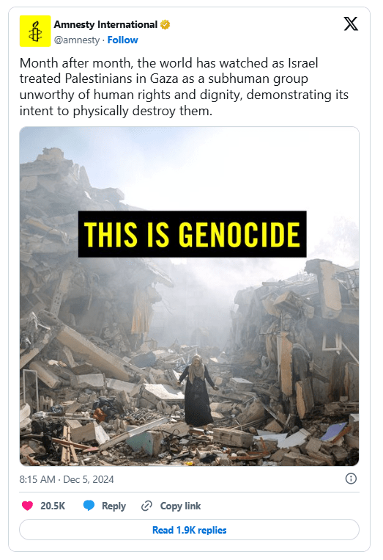Click the Reply text label
383x560 pixels.
coord(114,506)
